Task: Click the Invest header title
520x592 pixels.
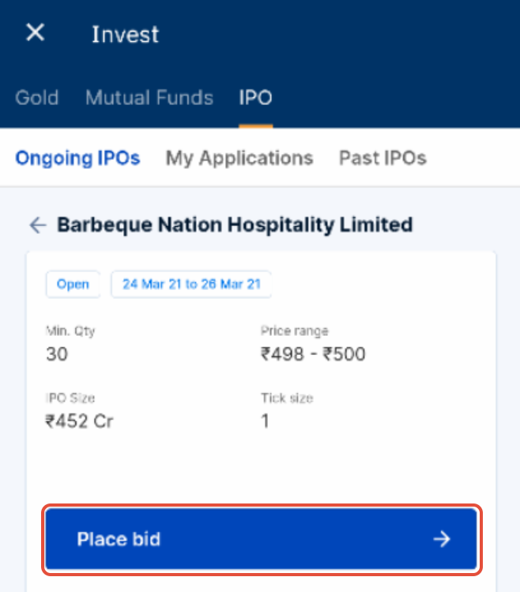Action: tap(125, 35)
